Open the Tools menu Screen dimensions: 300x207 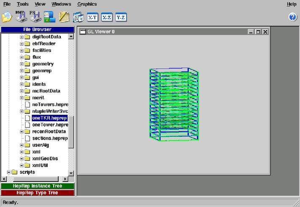[23, 4]
